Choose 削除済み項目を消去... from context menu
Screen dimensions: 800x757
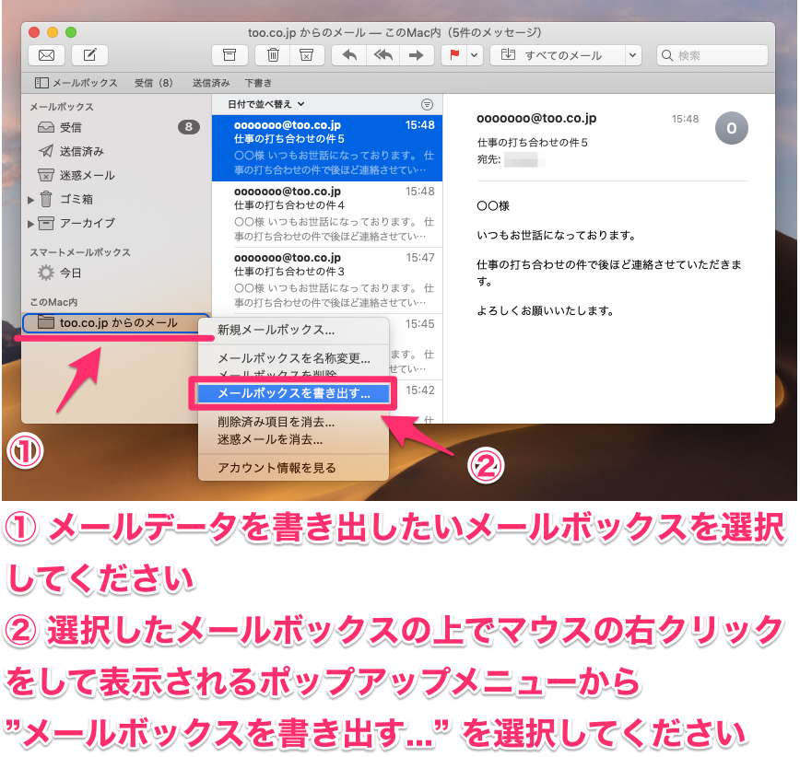coord(293,422)
